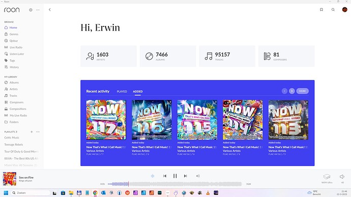351x197 pixels.
Task: Open Folders in My Library
Action: coord(11,122)
